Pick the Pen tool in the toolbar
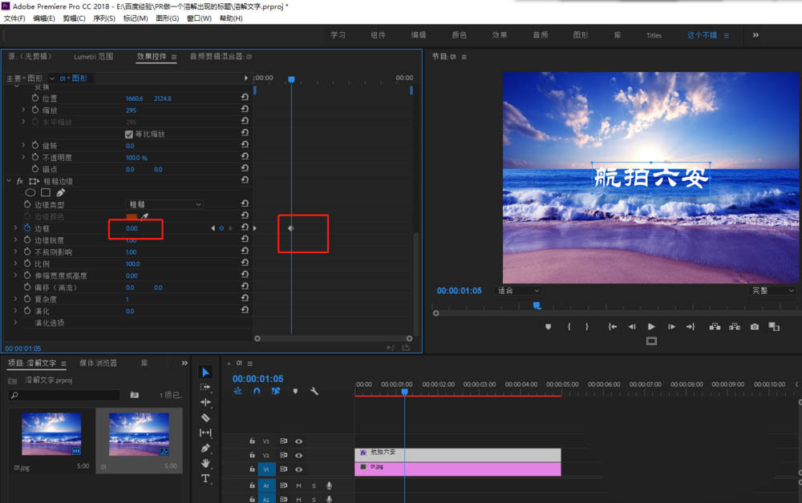The image size is (802, 503). [205, 448]
